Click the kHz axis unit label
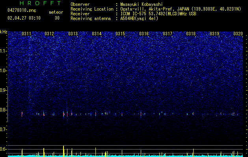Screen dimensions: 248x157 click(4, 32)
